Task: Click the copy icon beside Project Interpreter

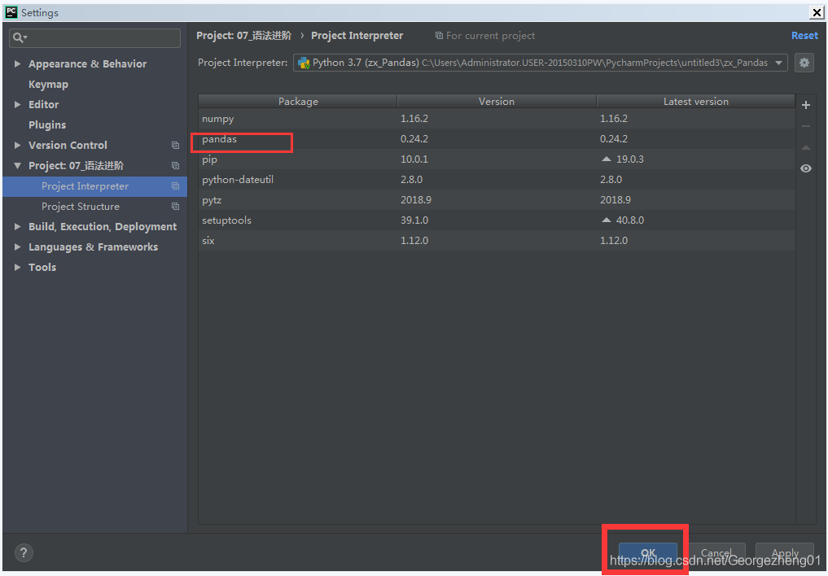Action: [x=175, y=186]
